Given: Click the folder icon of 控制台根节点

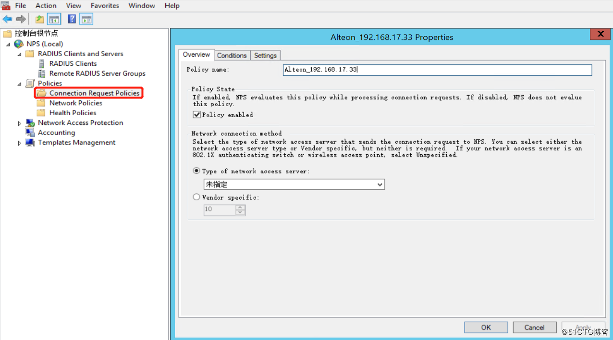Looking at the screenshot, I should tap(7, 34).
